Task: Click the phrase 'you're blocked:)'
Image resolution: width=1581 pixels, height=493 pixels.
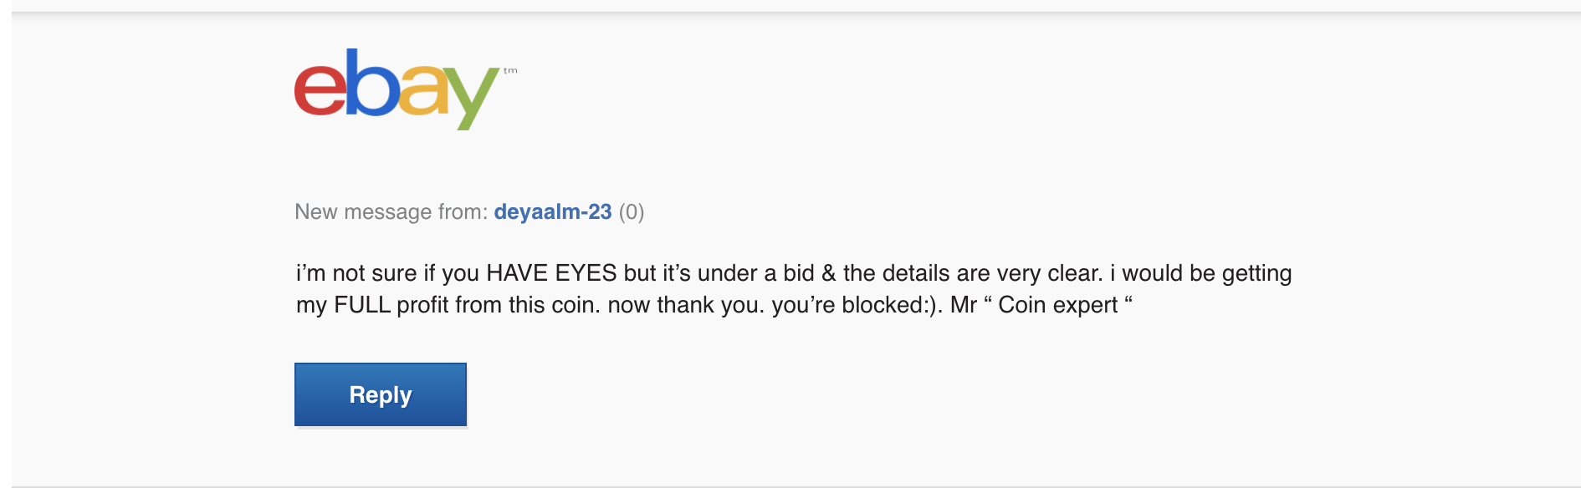Action: coord(857,305)
